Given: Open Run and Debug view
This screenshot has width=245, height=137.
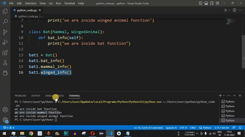Looking at the screenshot, I should point(5,42).
